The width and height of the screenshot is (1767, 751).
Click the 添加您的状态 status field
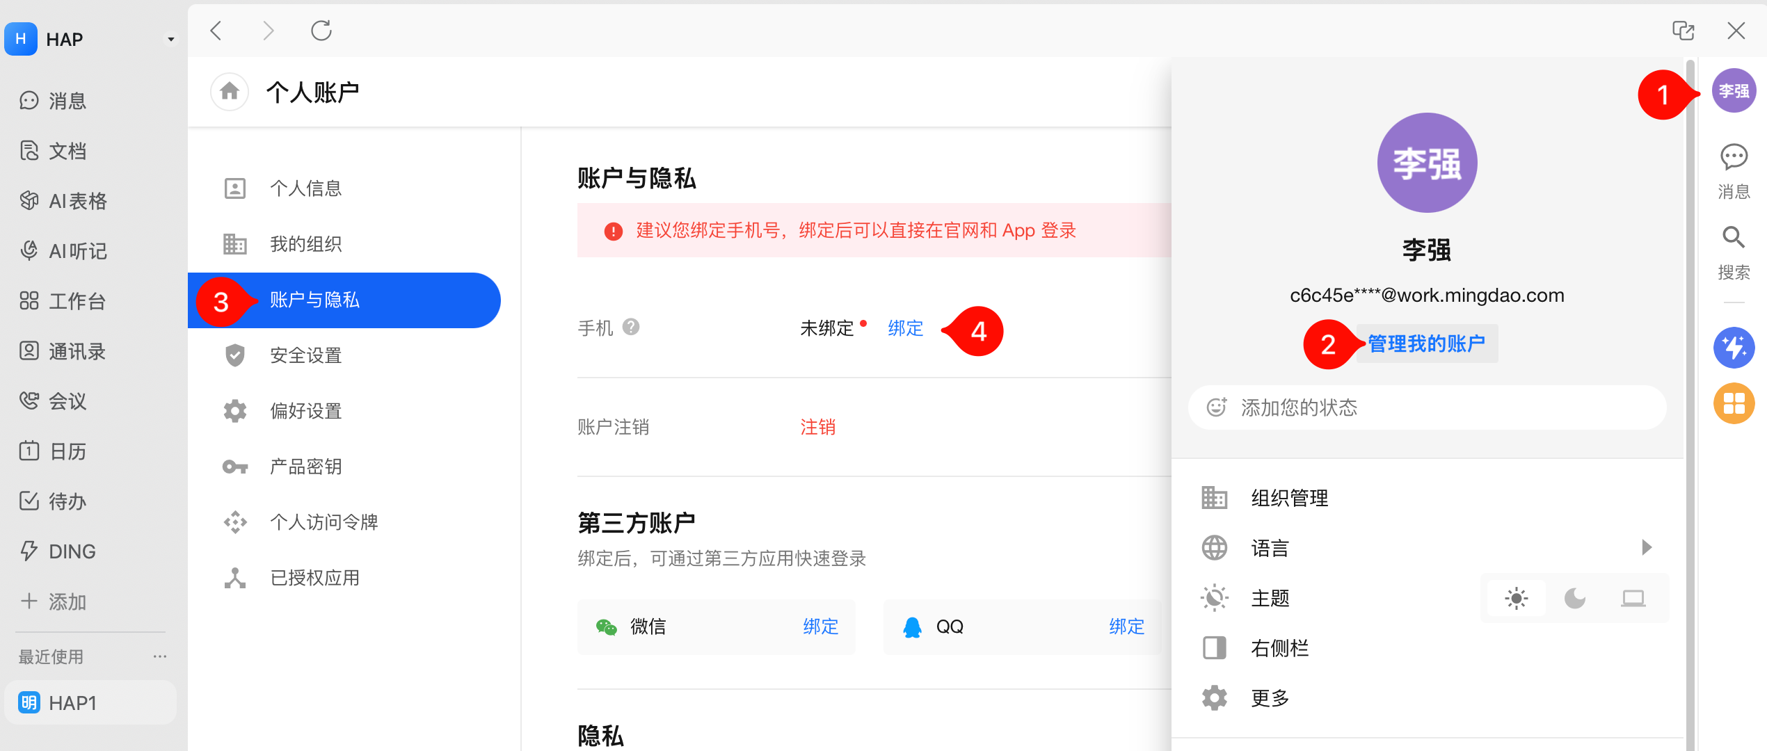[x=1427, y=407]
